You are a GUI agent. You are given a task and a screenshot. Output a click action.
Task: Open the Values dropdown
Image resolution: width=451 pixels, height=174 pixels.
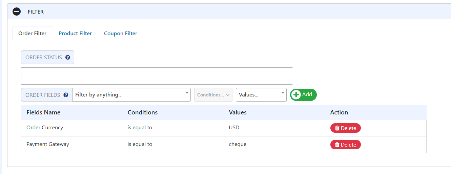click(x=261, y=95)
